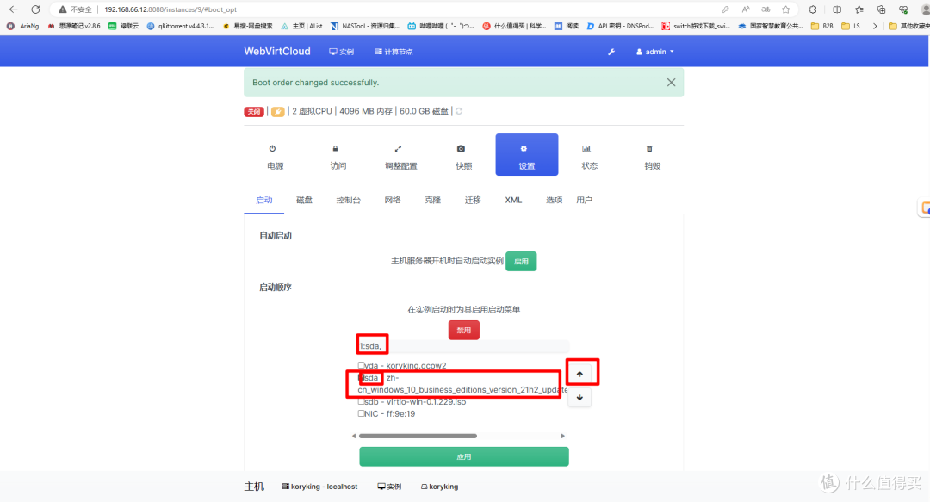930x502 pixels.
Task: Switch to the 网络 tab
Action: pos(393,200)
